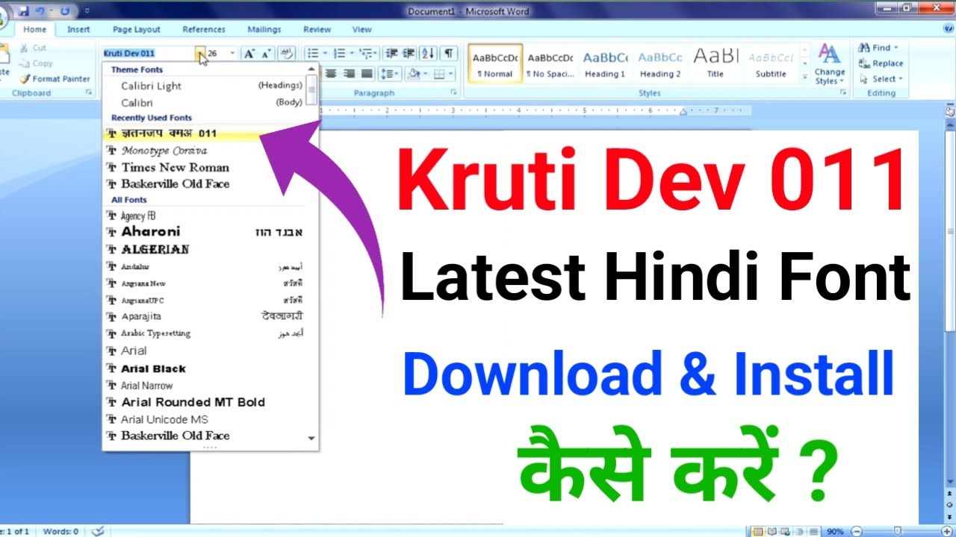Apply the Heading 1 style

click(605, 63)
